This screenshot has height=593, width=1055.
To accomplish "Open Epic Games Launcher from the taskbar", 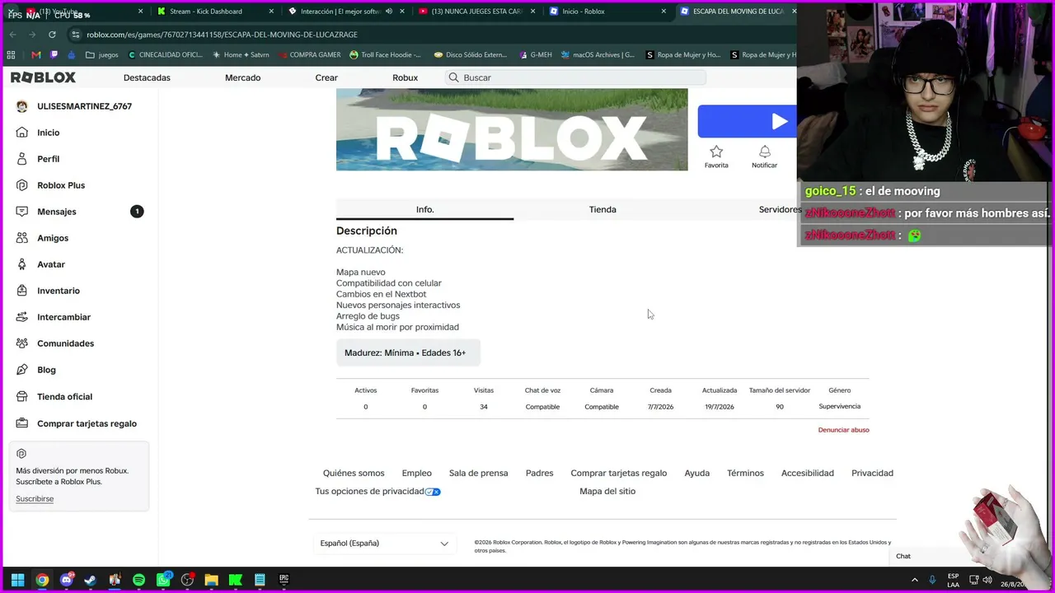I will [284, 580].
